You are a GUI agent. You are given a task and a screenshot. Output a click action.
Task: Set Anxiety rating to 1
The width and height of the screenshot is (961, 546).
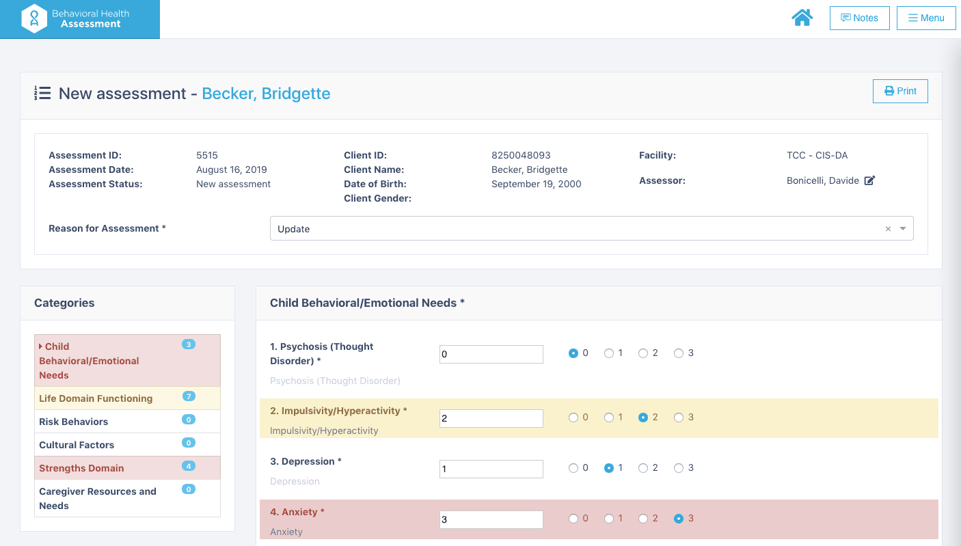[608, 519]
